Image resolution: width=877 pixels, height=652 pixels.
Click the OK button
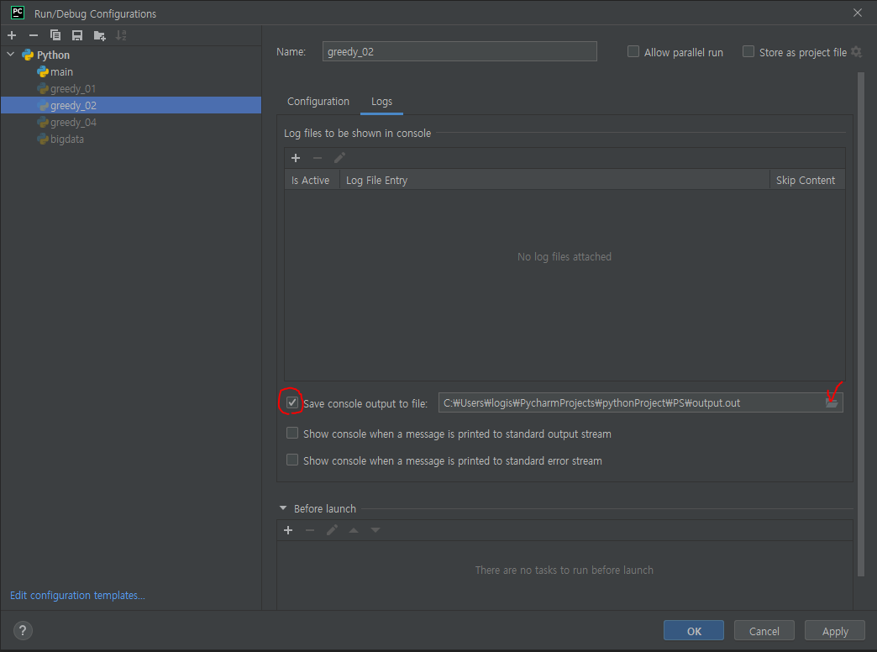click(694, 631)
